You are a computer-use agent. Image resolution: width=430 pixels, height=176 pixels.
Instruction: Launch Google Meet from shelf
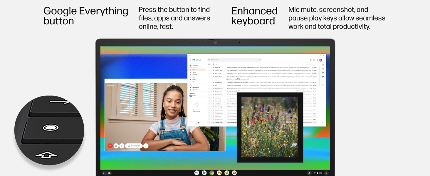[234, 173]
